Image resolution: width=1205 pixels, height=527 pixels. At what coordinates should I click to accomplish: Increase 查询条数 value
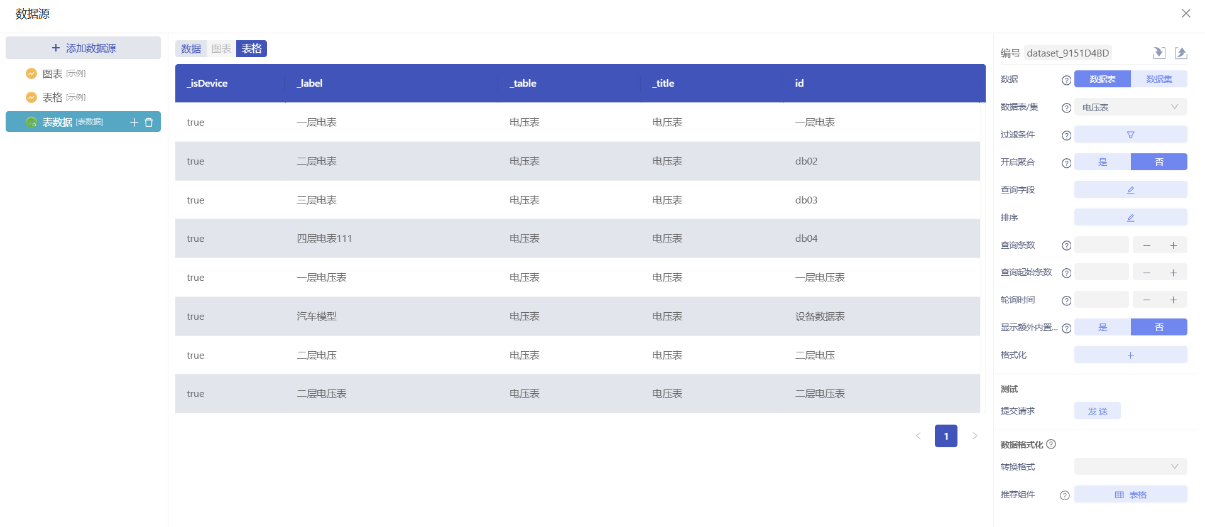pos(1173,245)
